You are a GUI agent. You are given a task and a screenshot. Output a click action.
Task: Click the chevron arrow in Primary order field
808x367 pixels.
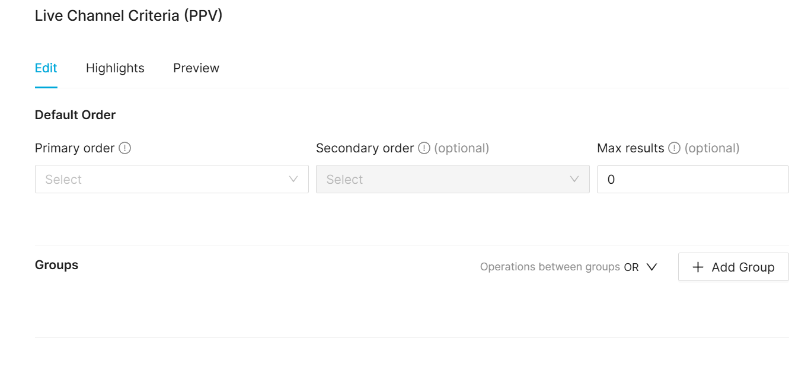[293, 179]
